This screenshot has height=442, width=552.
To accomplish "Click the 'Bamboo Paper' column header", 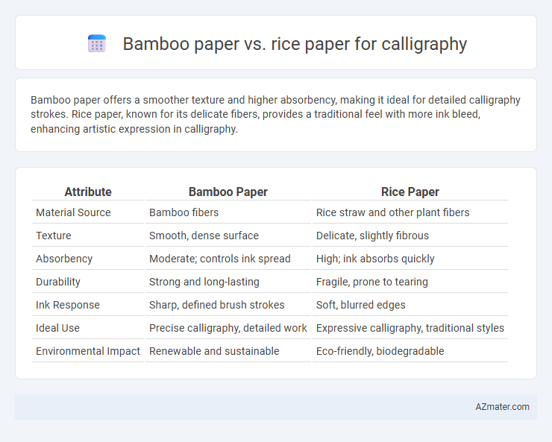I will 228,192.
